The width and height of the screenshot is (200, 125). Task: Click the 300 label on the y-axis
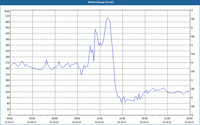(x=7, y=57)
